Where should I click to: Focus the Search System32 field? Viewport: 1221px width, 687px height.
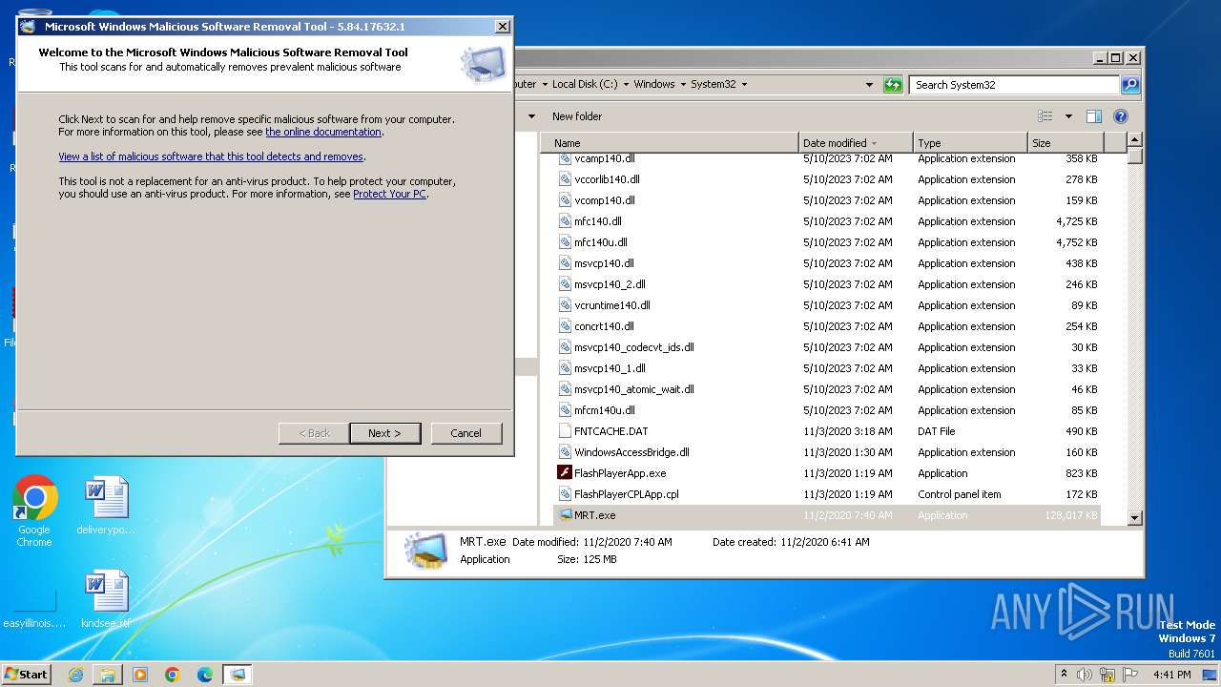tap(1014, 85)
